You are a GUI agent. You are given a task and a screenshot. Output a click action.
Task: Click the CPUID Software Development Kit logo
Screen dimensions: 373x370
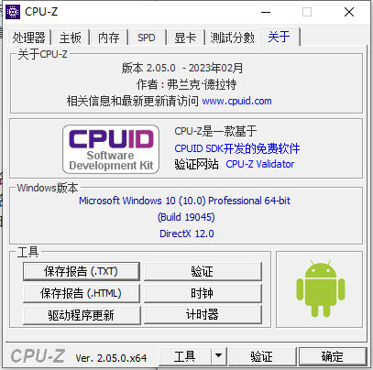point(111,149)
